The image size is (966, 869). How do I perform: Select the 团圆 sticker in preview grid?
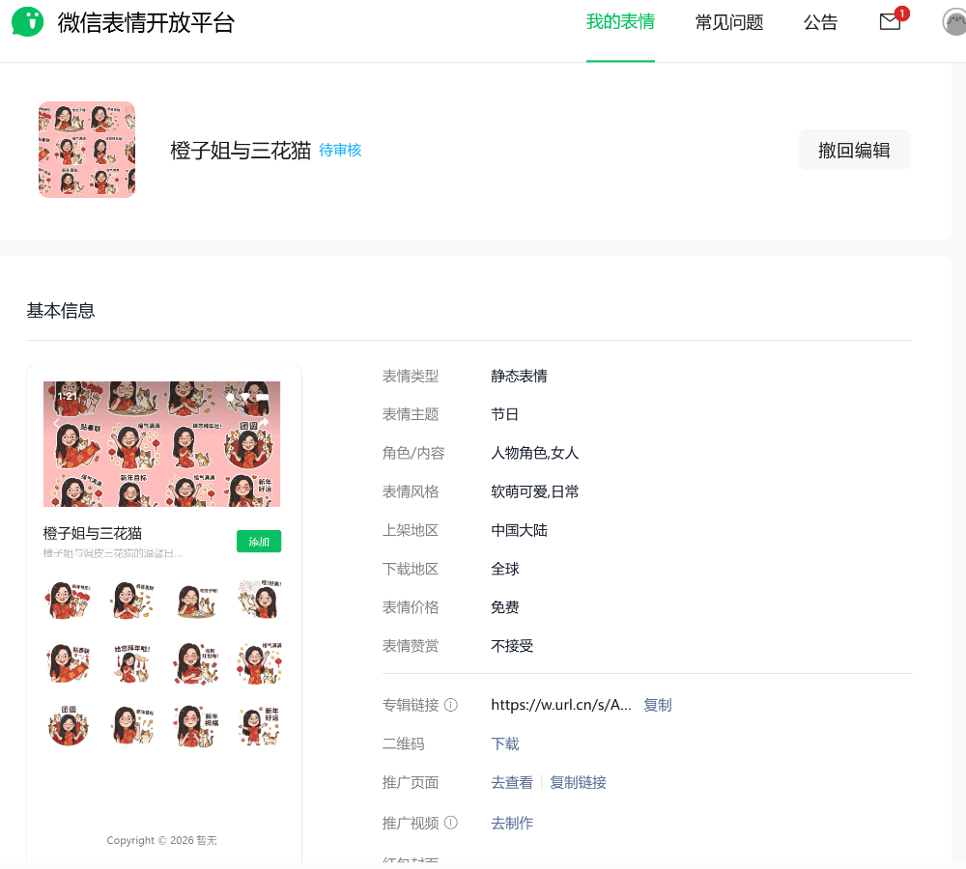click(x=69, y=725)
